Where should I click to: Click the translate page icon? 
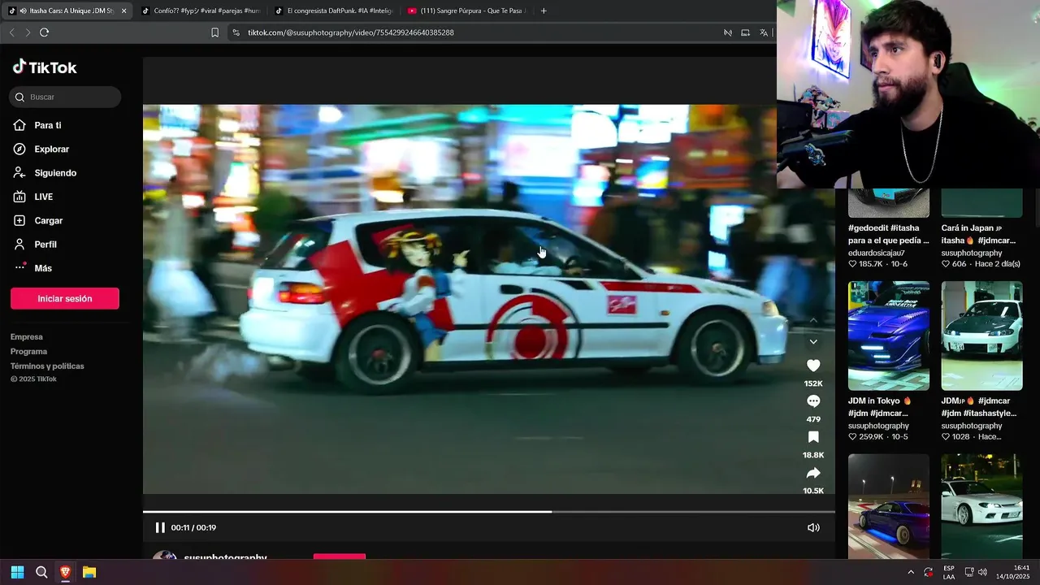point(764,32)
